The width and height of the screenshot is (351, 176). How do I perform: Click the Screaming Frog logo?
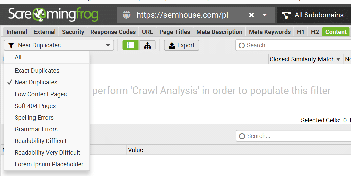[53, 14]
